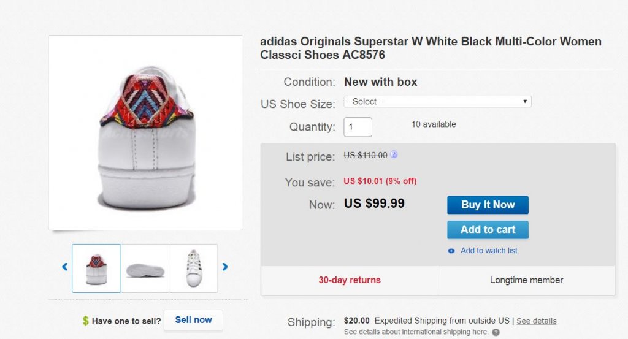
Task: Select the heel view shoe thumbnail
Action: [x=96, y=268]
